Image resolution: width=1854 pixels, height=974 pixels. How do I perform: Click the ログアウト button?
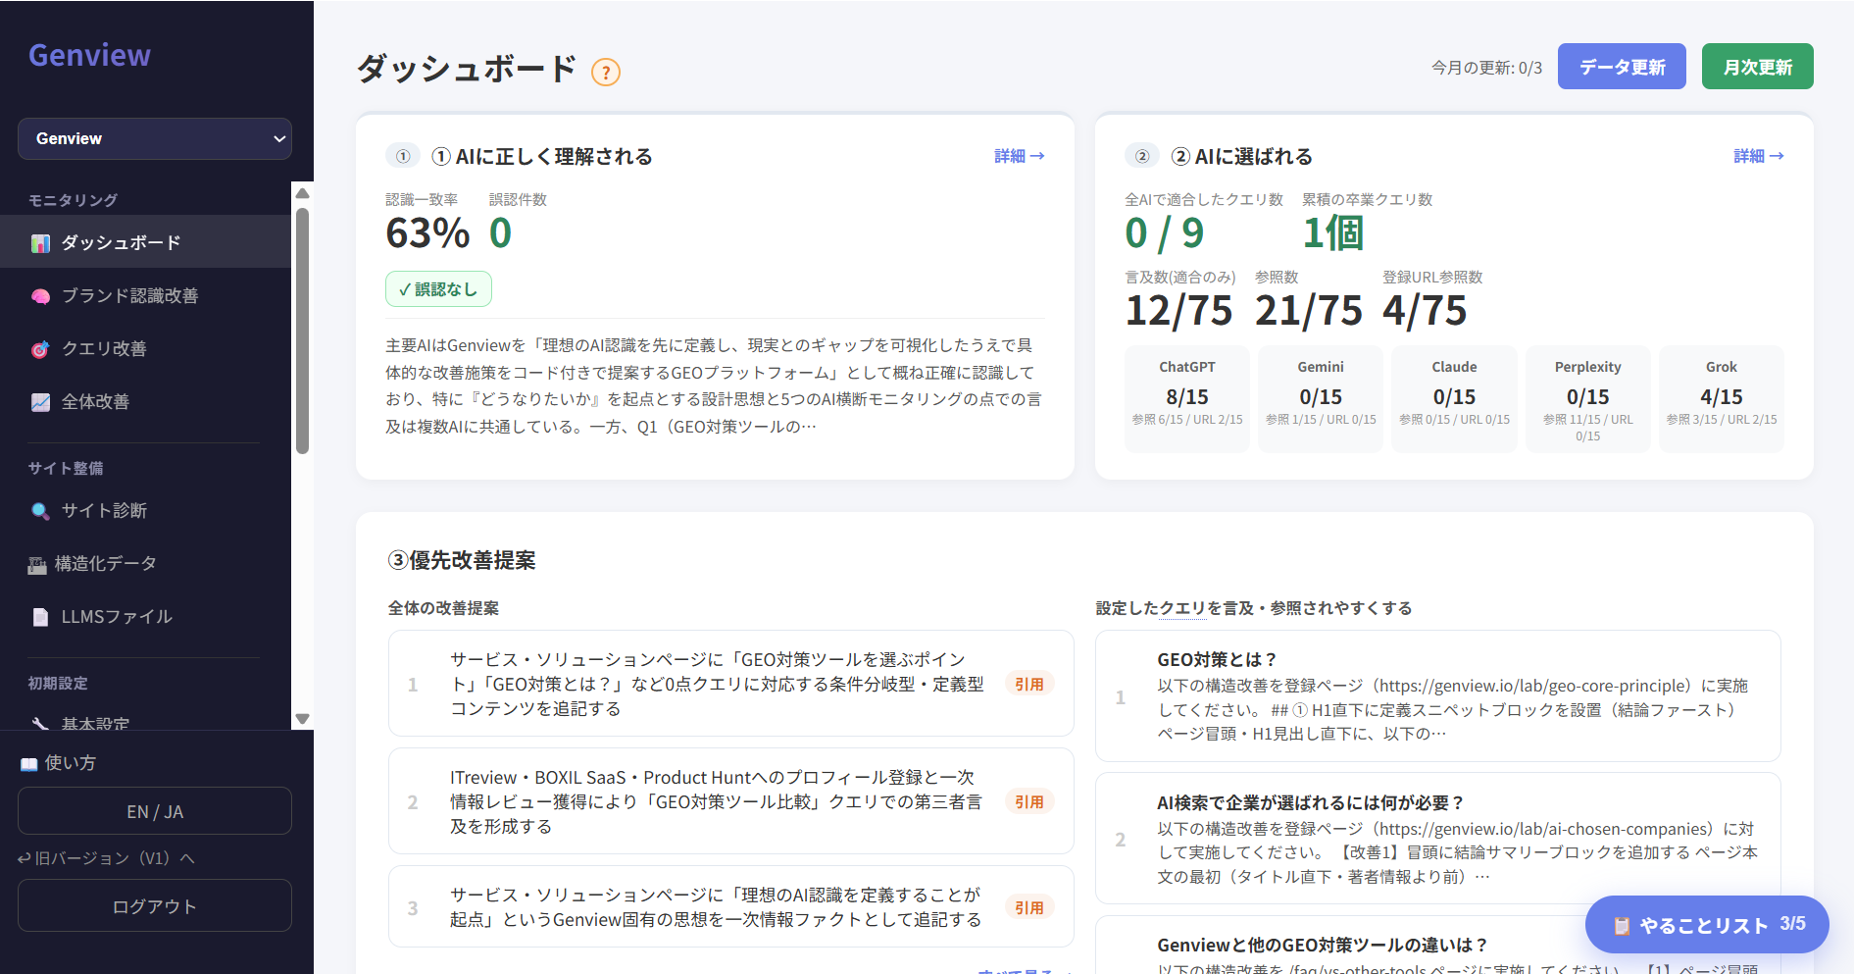[x=155, y=905]
